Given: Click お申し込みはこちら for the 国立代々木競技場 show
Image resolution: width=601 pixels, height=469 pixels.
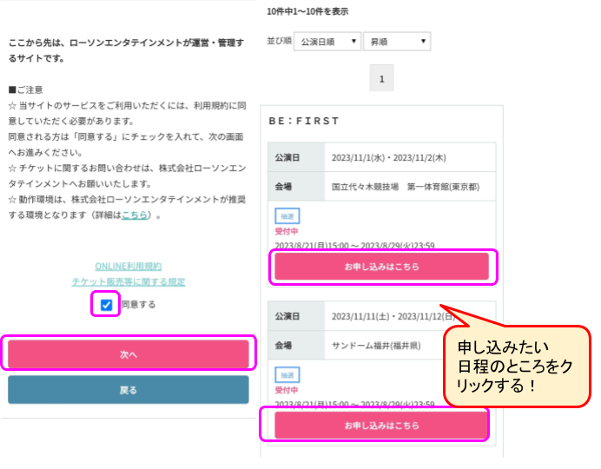Looking at the screenshot, I should (x=381, y=267).
